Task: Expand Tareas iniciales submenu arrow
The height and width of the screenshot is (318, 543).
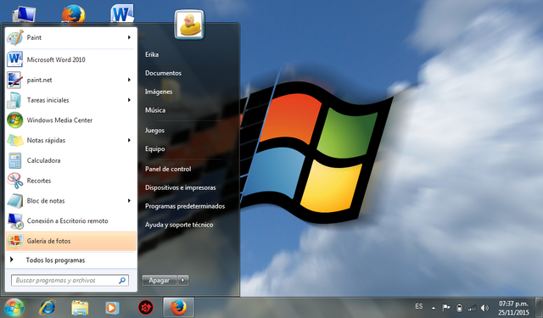Action: point(129,100)
